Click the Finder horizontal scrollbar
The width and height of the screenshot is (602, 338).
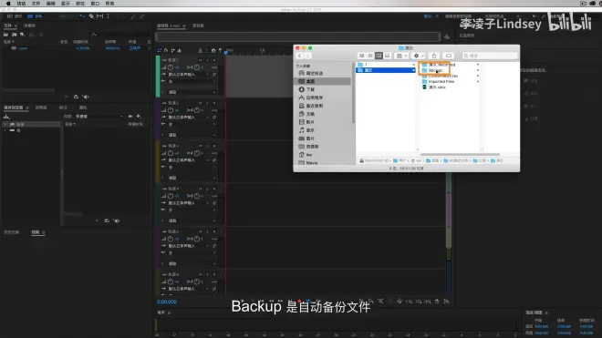(460, 154)
